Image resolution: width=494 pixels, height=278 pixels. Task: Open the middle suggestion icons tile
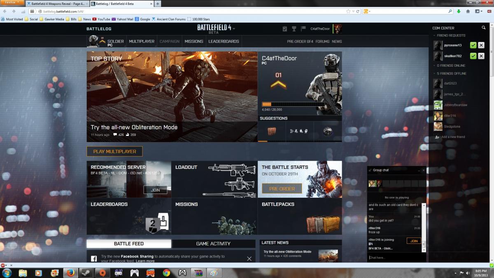300,131
